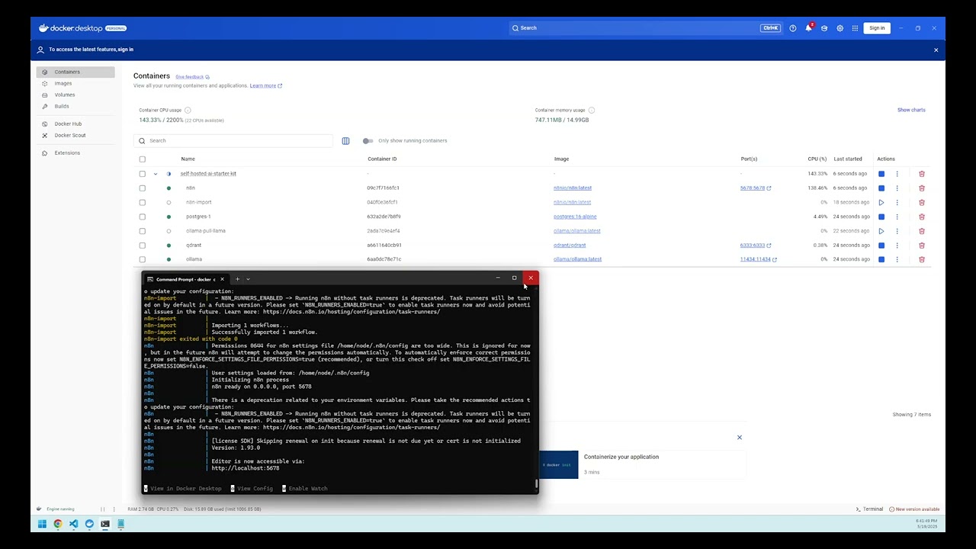Click the Container memory usage info icon
The height and width of the screenshot is (549, 976).
point(591,111)
